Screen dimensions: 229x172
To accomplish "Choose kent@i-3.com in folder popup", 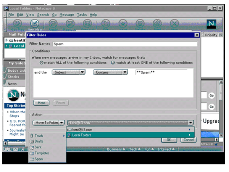I will click(131, 130).
